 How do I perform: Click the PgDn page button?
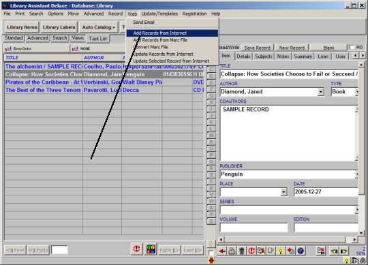coord(169,250)
